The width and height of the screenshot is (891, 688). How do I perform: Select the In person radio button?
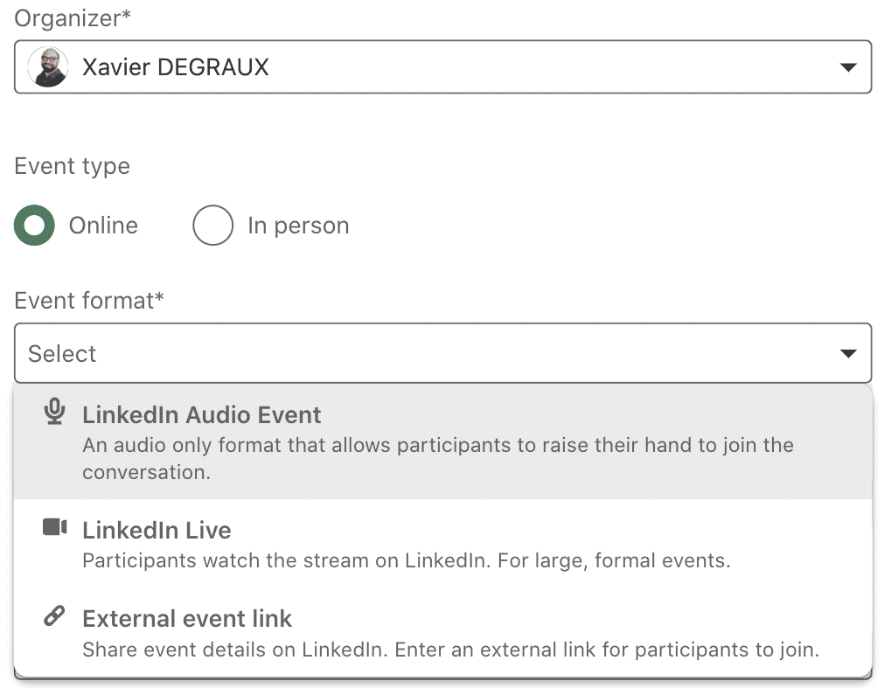212,226
